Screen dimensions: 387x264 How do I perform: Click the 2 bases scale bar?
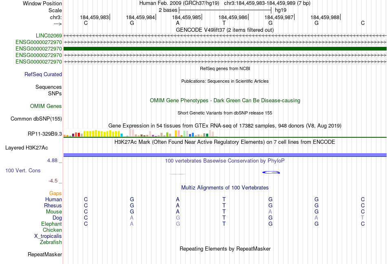225,10
